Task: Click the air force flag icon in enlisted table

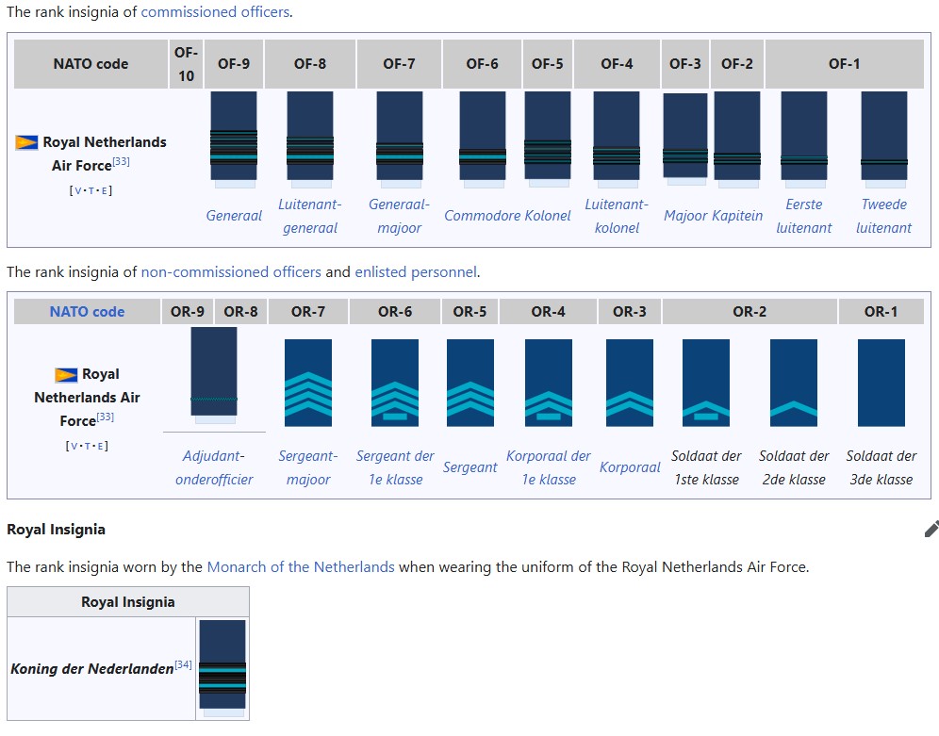Action: click(x=66, y=375)
